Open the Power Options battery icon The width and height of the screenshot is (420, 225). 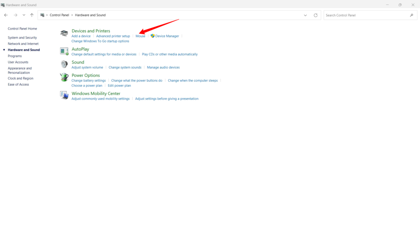(64, 77)
